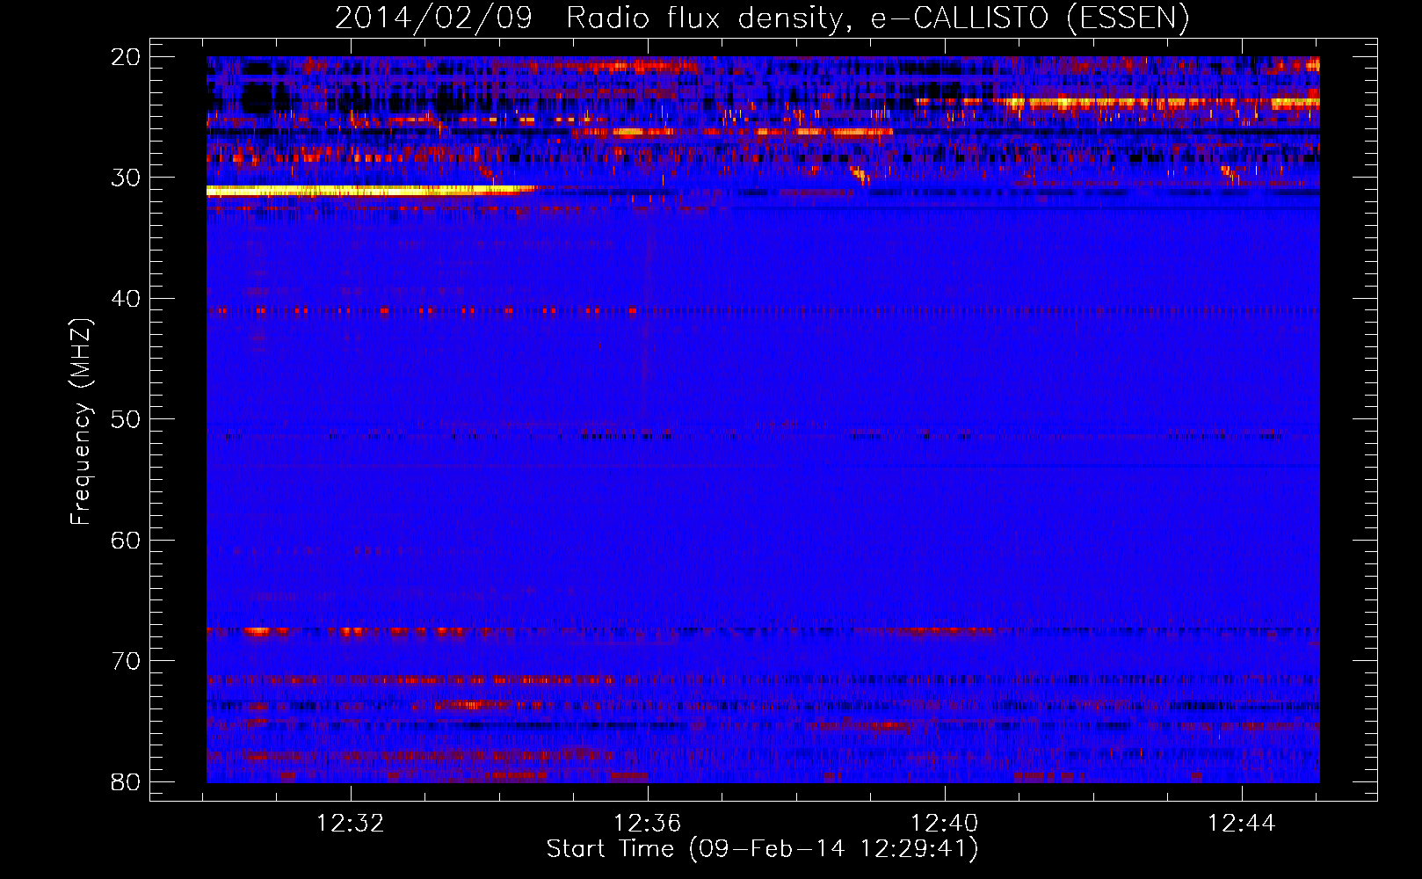Click the 12:40 time tick label
The image size is (1422, 879).
[x=945, y=824]
